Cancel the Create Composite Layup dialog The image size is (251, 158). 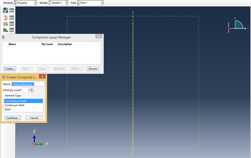[34, 118]
